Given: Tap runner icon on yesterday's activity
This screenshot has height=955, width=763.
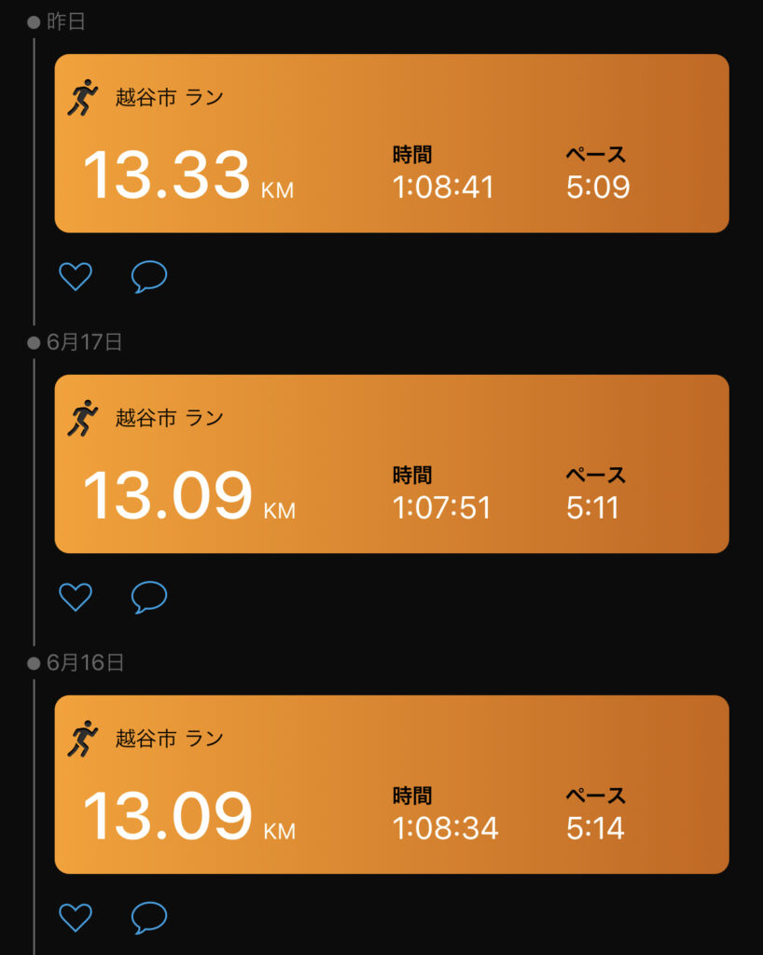Looking at the screenshot, I should click(83, 98).
